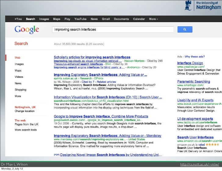The image size is (222, 171).
Task: Click www.creative-jar.com URL in ads
Action: click(x=191, y=67)
